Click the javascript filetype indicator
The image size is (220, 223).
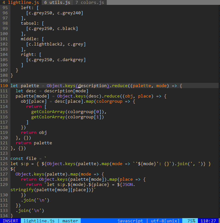pos(130,221)
